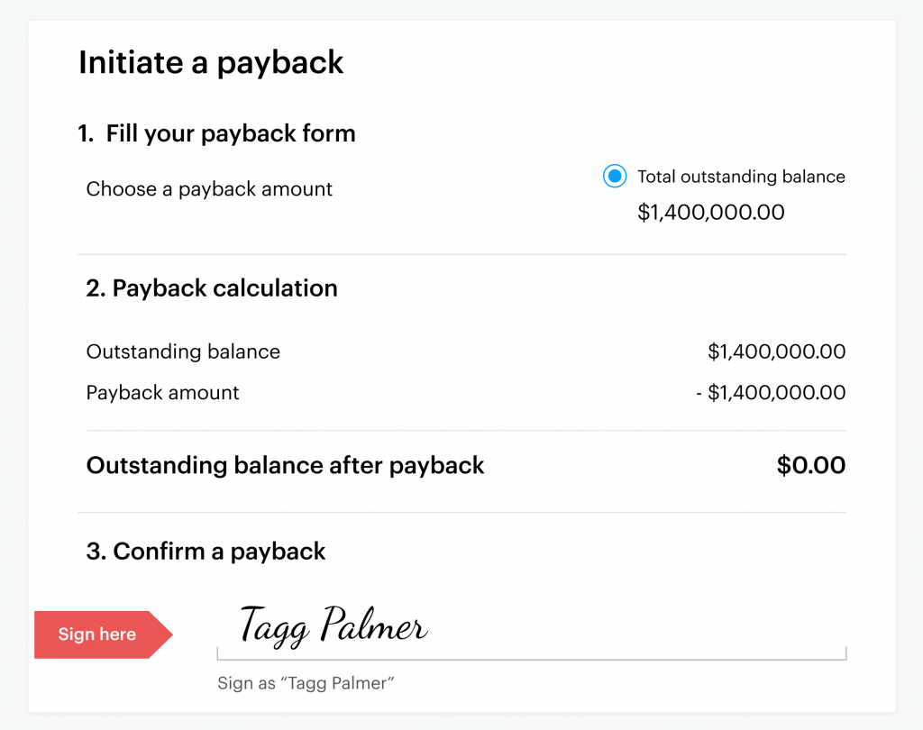
Task: Click the "Outstanding balance" row label
Action: tap(183, 351)
